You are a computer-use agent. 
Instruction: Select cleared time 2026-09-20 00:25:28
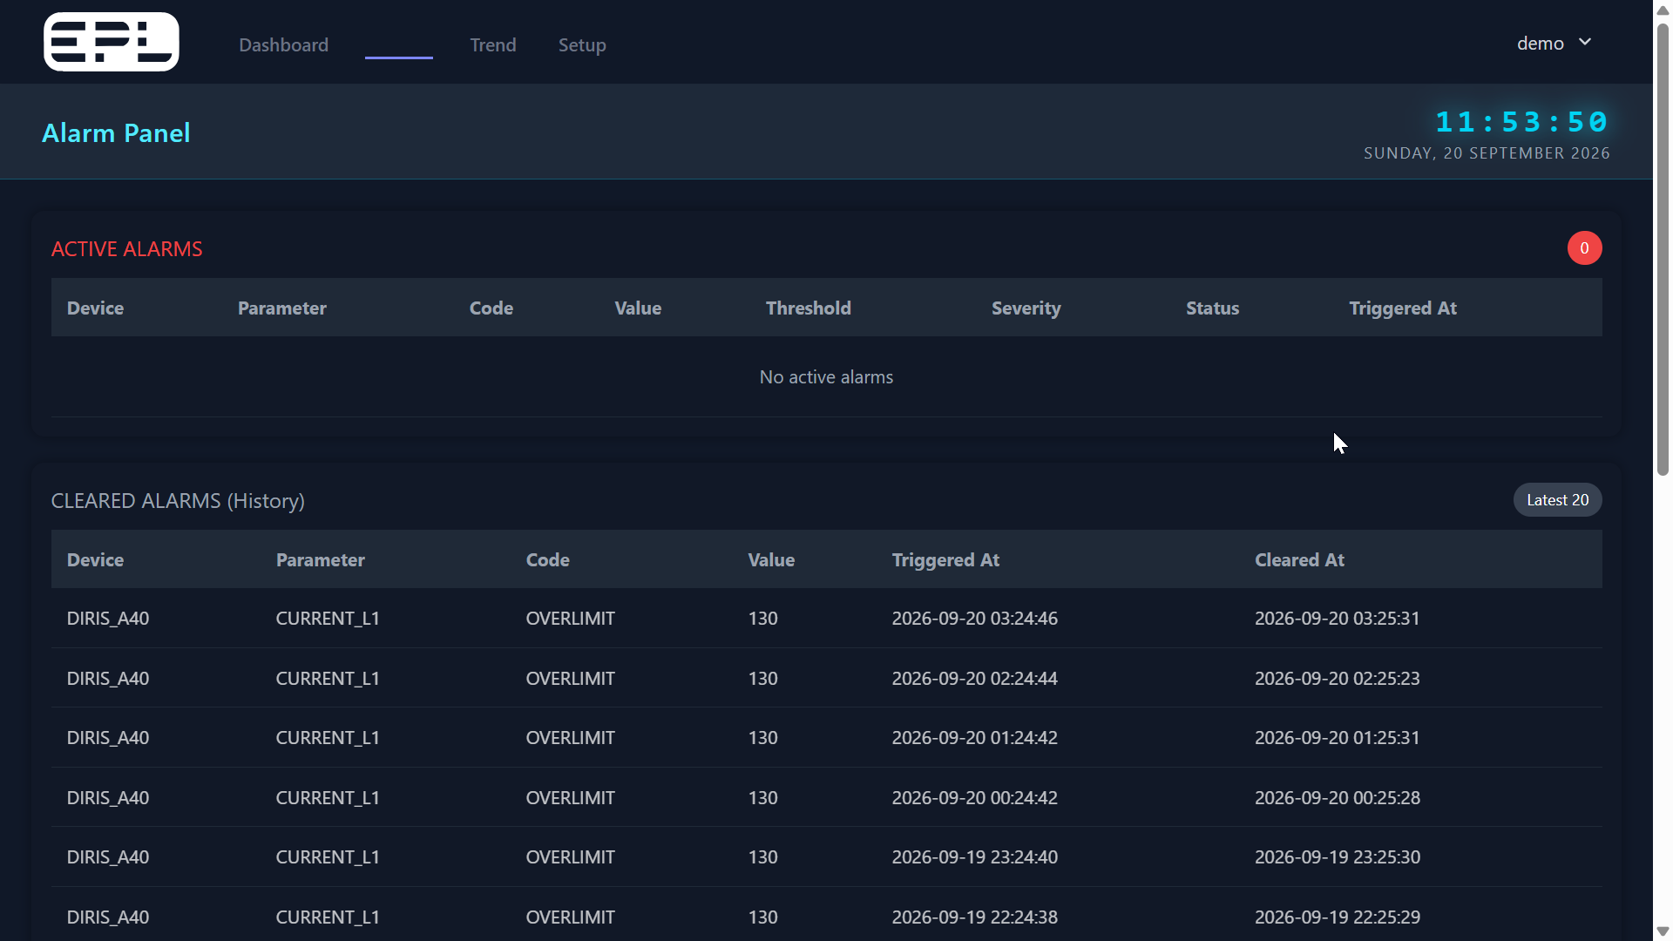point(1337,798)
